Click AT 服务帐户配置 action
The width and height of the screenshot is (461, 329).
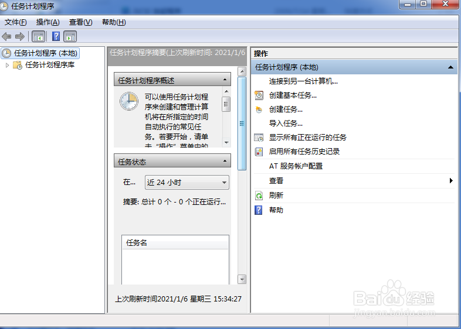pyautogui.click(x=296, y=166)
